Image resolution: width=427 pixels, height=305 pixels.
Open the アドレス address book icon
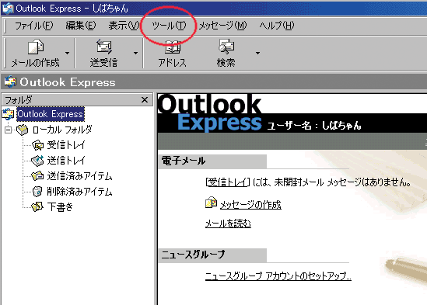[x=173, y=47]
